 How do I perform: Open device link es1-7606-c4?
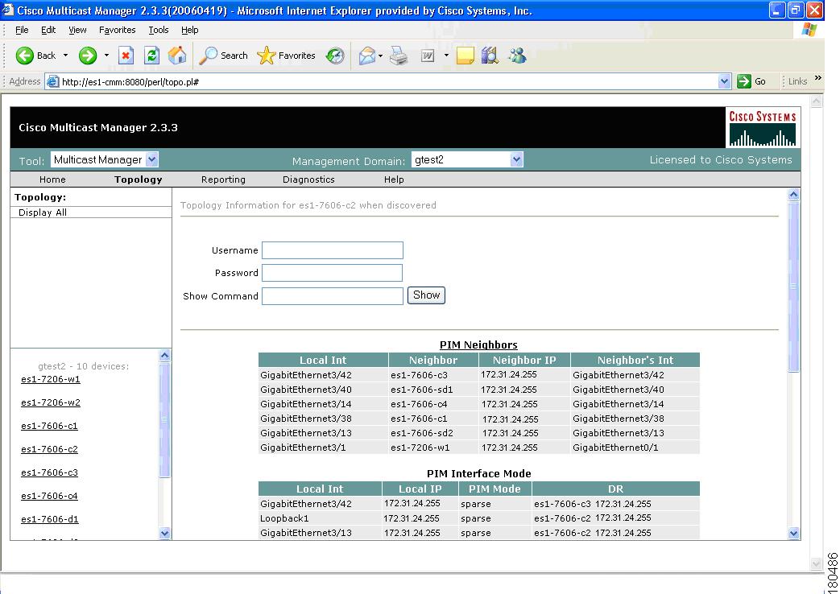(x=49, y=496)
